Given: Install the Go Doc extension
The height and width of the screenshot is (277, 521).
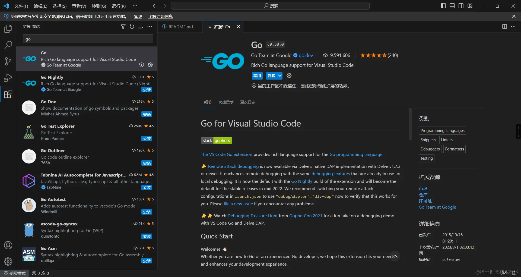Looking at the screenshot, I should (x=147, y=114).
